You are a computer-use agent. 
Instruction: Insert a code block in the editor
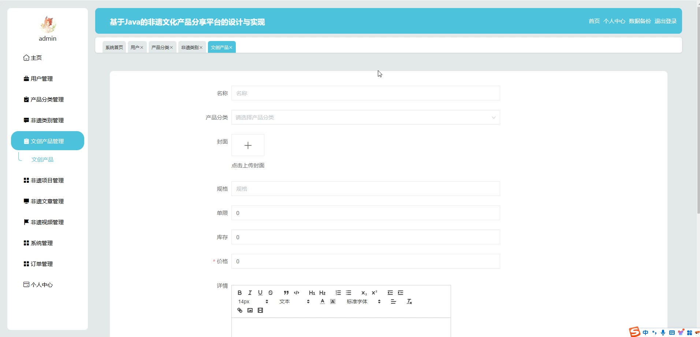coord(297,293)
